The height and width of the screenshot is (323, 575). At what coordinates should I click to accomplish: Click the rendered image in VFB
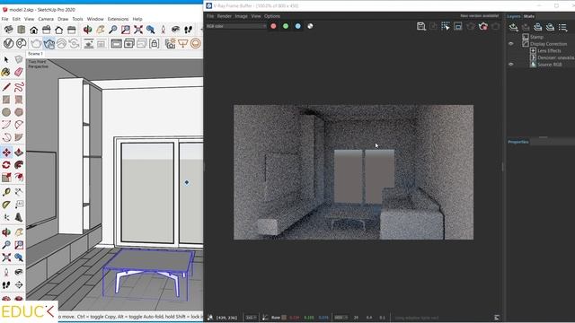pos(353,172)
